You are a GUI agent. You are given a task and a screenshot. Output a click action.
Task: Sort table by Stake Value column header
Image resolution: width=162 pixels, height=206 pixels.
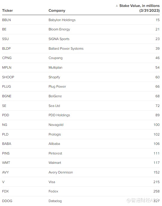pos(139,8)
